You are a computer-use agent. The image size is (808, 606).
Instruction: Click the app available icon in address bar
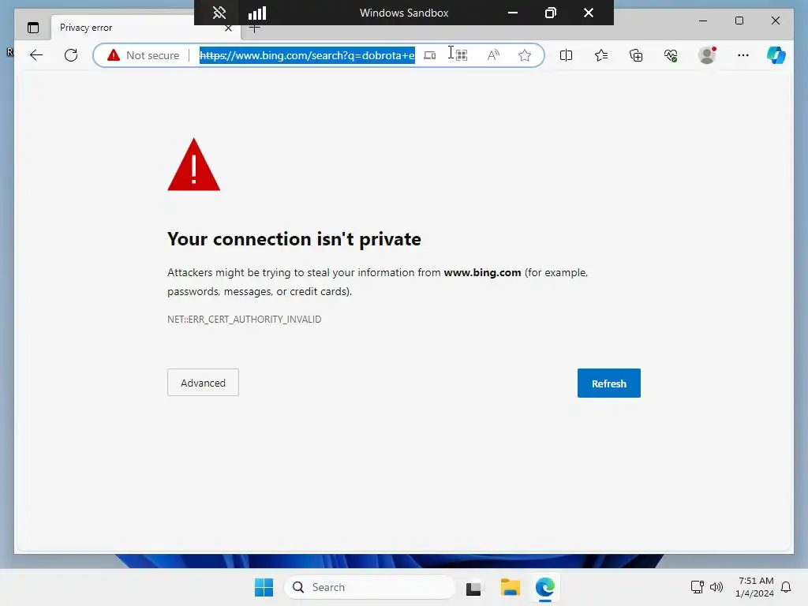coord(430,55)
